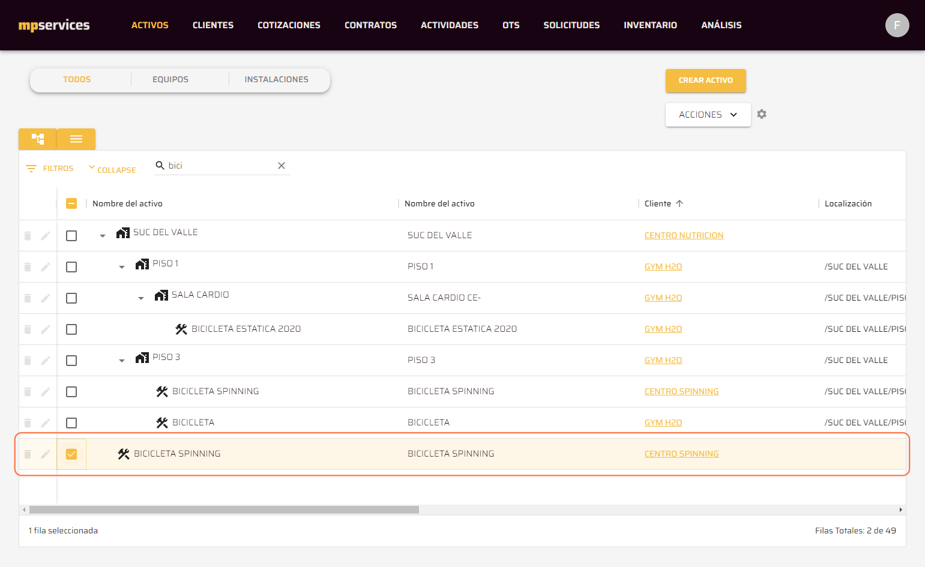
Task: Delete BICICLETA ESTATICA 2020 row
Action: click(28, 329)
